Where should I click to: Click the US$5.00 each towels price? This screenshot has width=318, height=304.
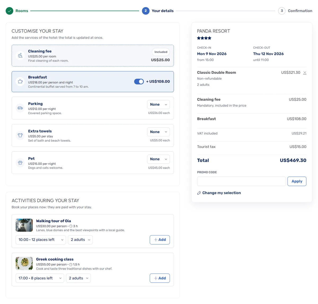point(160,140)
